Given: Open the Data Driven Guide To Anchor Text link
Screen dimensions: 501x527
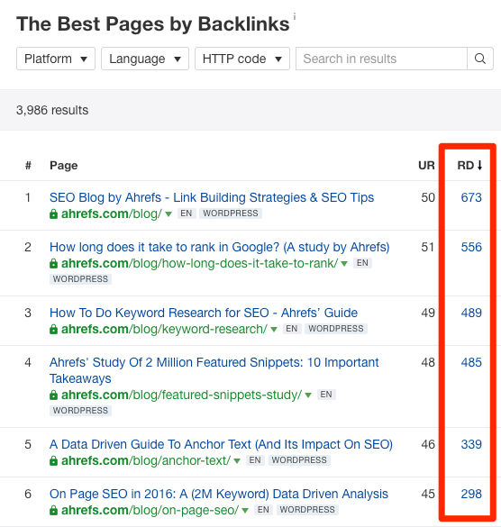Looking at the screenshot, I should tap(221, 444).
